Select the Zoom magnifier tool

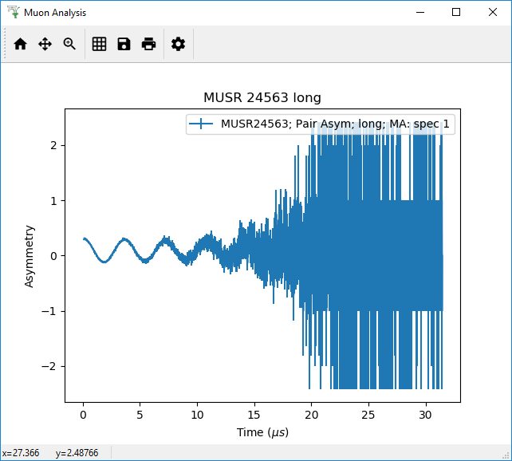click(69, 45)
